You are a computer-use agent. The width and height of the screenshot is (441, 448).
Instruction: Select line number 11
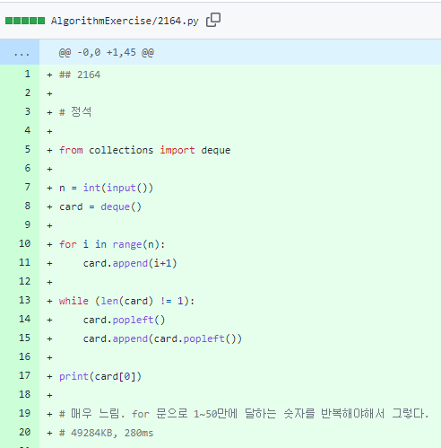24,263
